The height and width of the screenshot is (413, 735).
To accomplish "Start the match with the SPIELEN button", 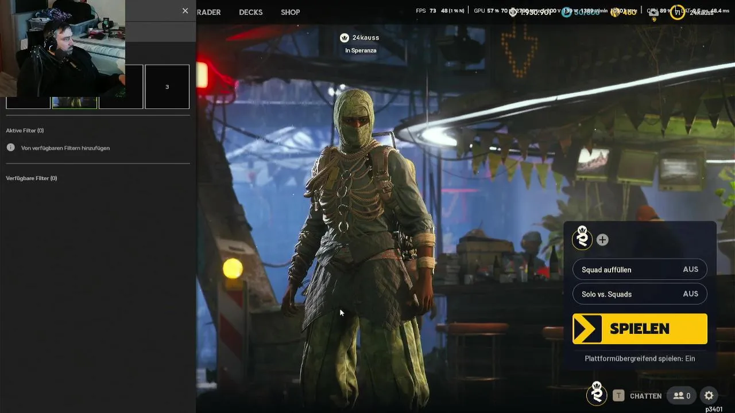I will (640, 329).
